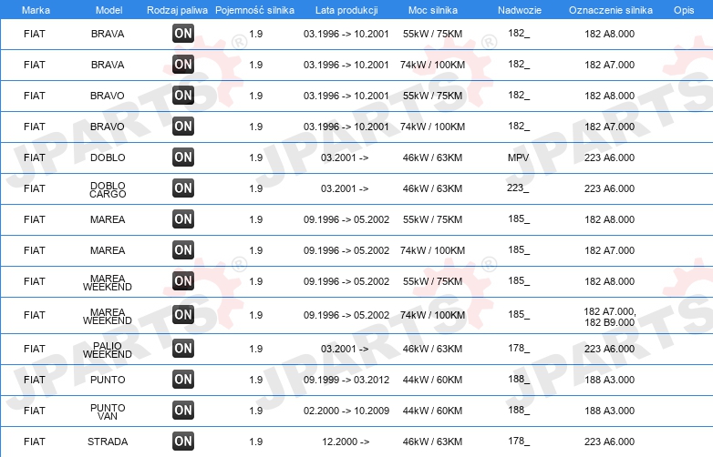
Task: Click the Rodzaj paliwa column header
Action: pyautogui.click(x=178, y=10)
